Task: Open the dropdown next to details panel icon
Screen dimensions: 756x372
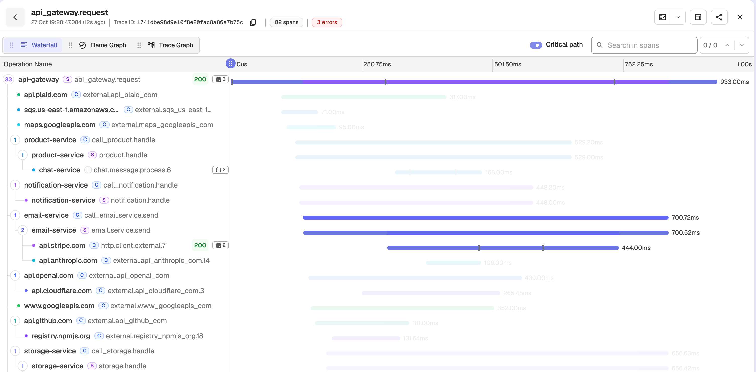Action: (678, 17)
